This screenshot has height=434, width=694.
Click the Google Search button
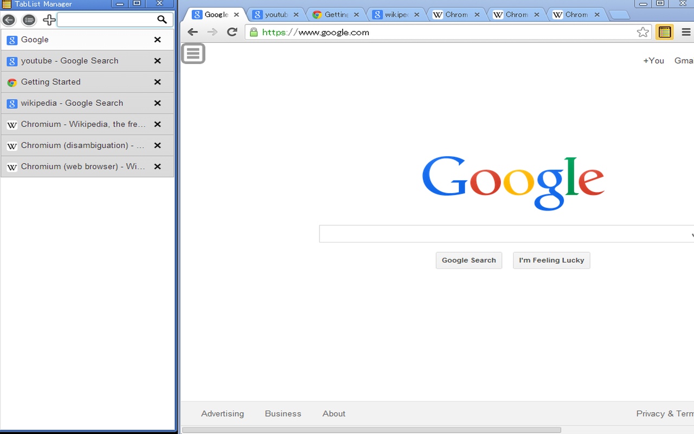pyautogui.click(x=469, y=260)
